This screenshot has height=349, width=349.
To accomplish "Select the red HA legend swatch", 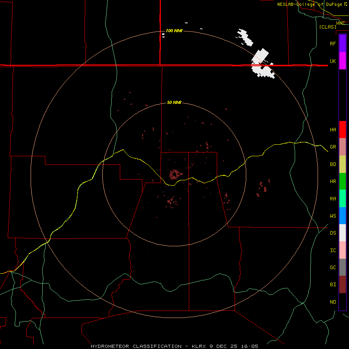I will (342, 130).
